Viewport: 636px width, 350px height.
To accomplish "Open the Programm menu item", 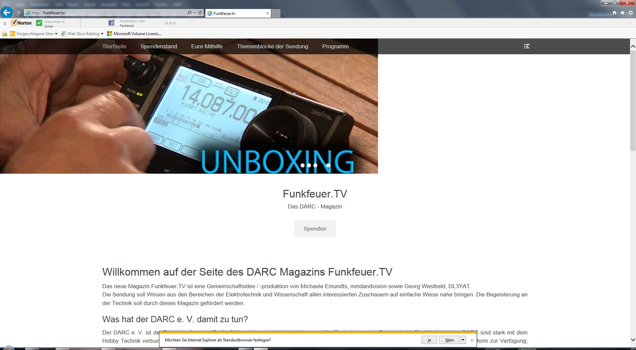I will click(335, 46).
